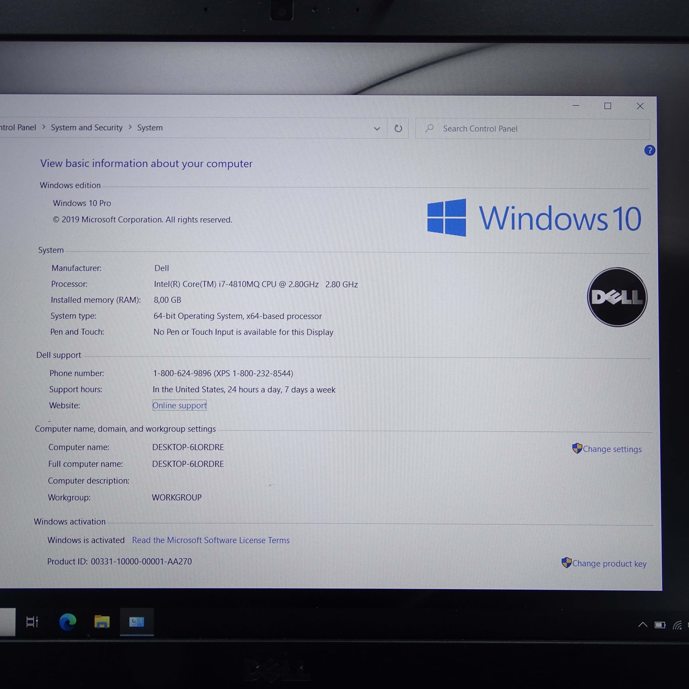Screen dimensions: 689x689
Task: Expand the address bar history dropdown
Action: pos(376,129)
